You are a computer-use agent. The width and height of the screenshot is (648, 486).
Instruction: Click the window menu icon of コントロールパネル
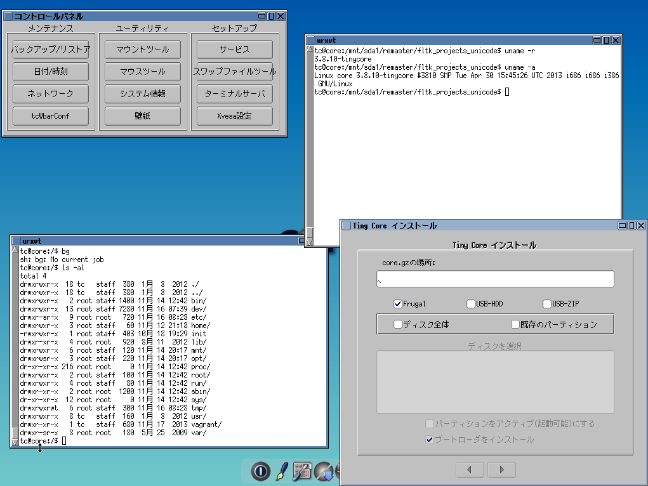pos(8,16)
